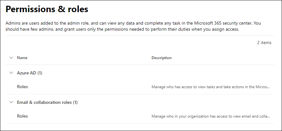The height and width of the screenshot is (131, 282).
Task: Sort by the Name column header
Action: click(x=22, y=58)
